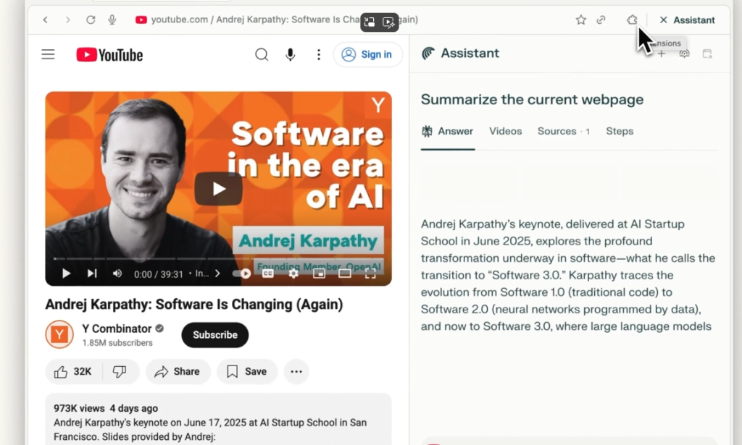Switch to the Videos tab

click(x=505, y=131)
